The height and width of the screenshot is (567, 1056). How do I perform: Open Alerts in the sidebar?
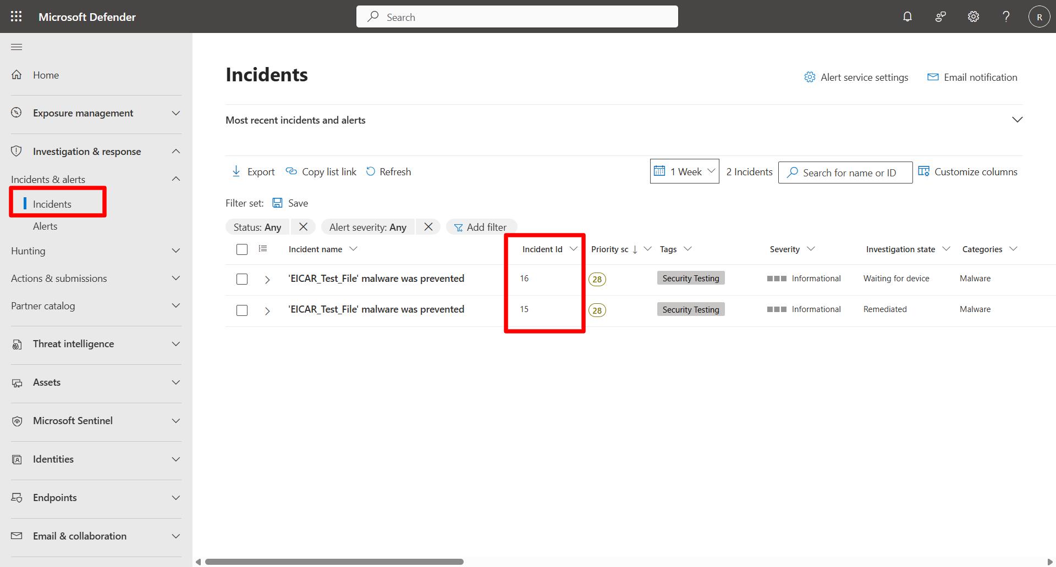click(45, 226)
